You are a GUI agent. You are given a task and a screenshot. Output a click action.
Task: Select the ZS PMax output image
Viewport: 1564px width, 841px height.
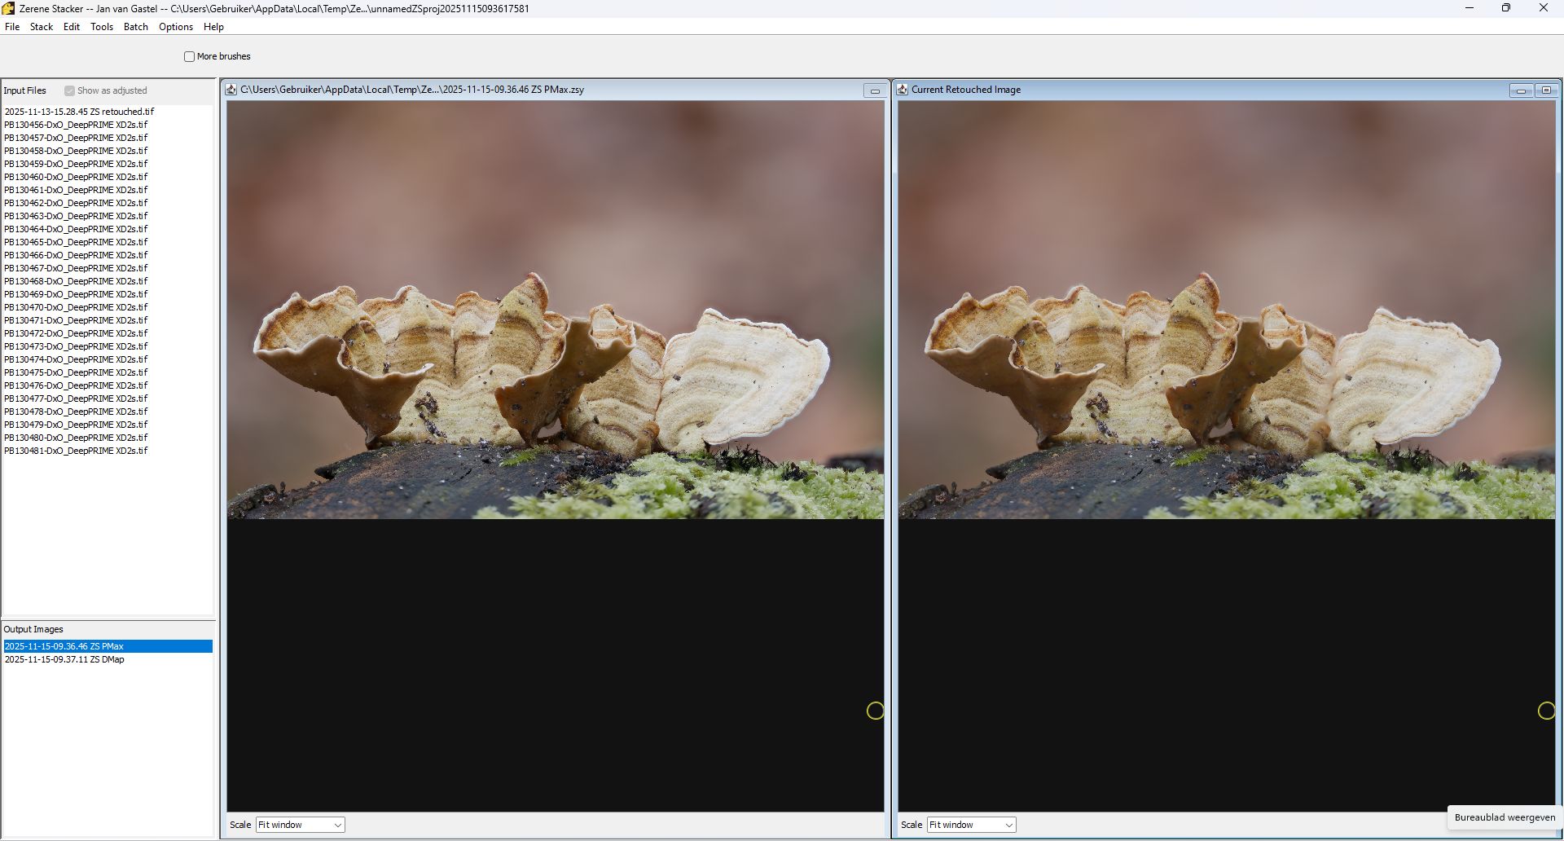[64, 646]
